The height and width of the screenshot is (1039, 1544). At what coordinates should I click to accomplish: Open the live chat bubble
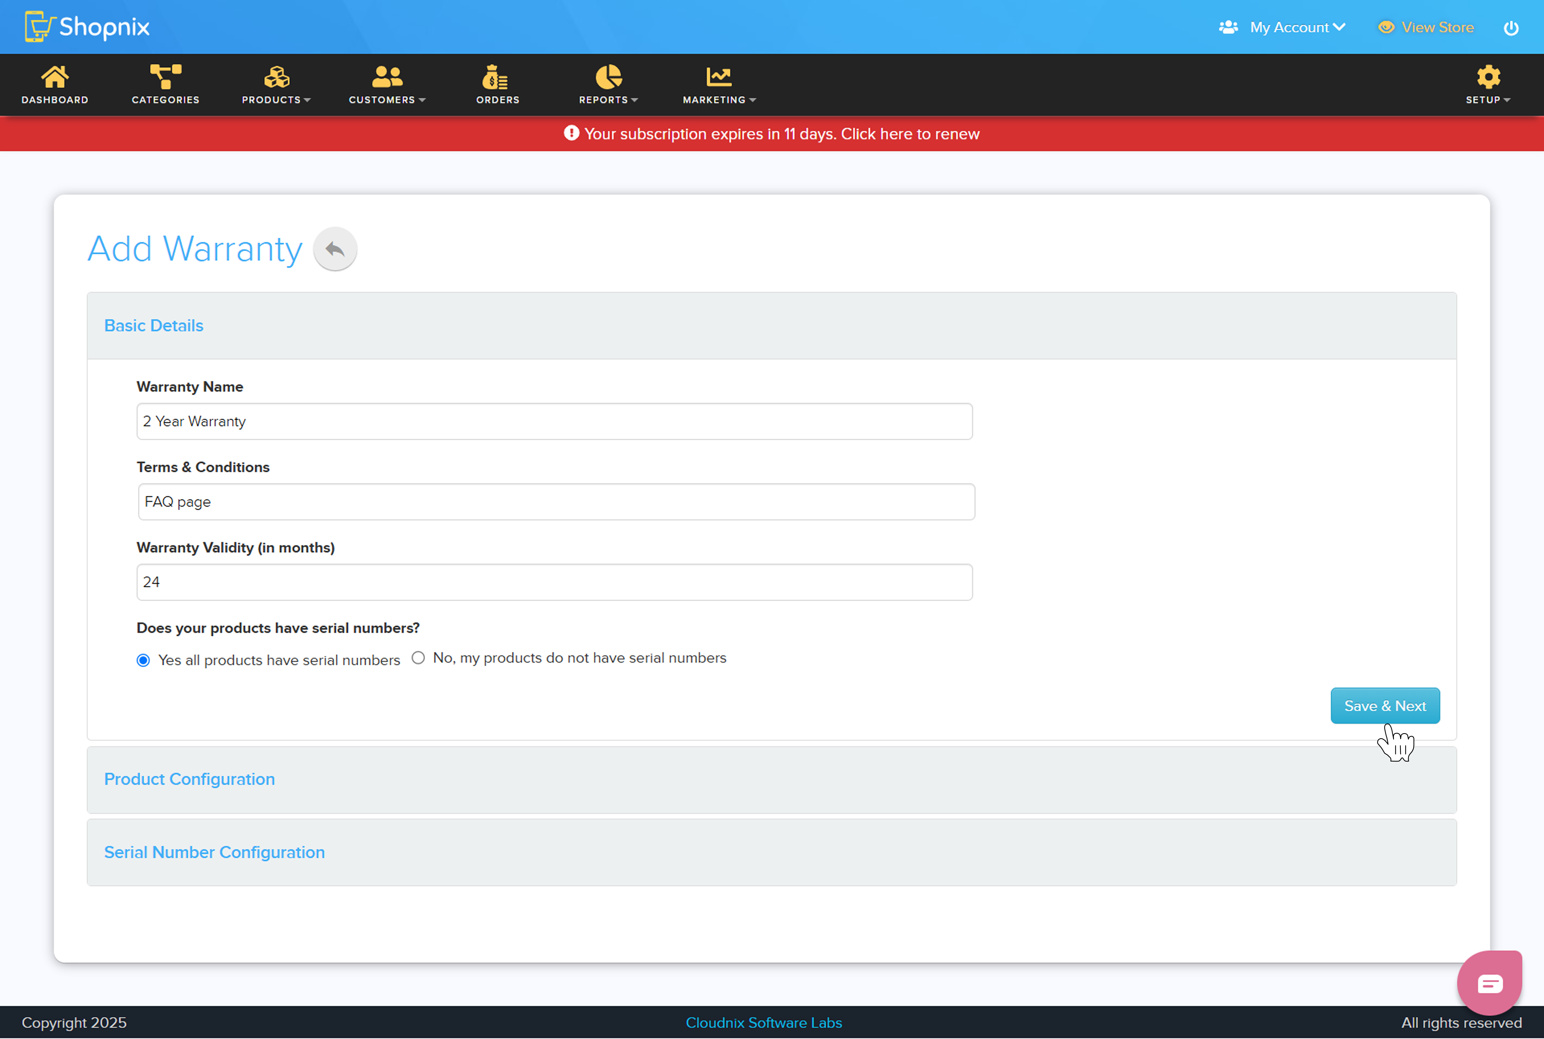click(1490, 983)
